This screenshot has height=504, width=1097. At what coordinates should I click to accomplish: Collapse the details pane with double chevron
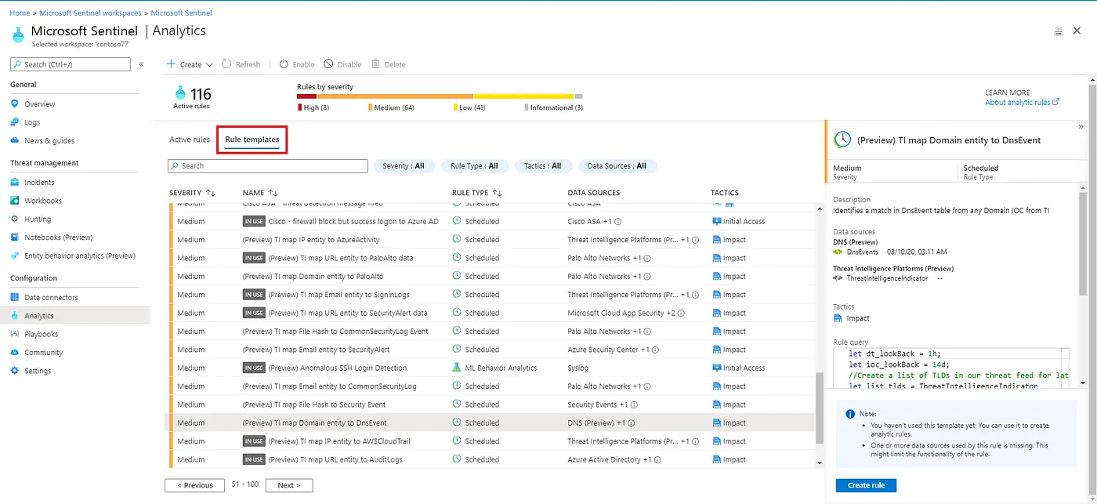point(1081,127)
